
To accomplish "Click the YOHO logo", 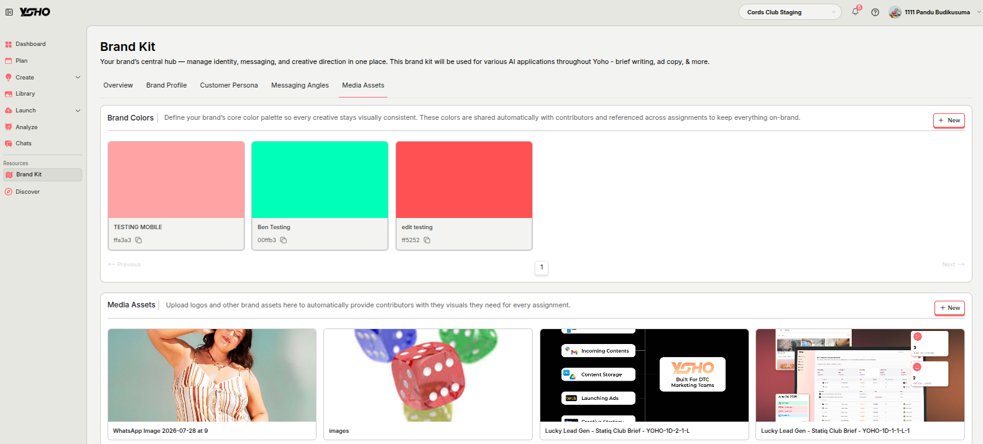I will coord(35,12).
